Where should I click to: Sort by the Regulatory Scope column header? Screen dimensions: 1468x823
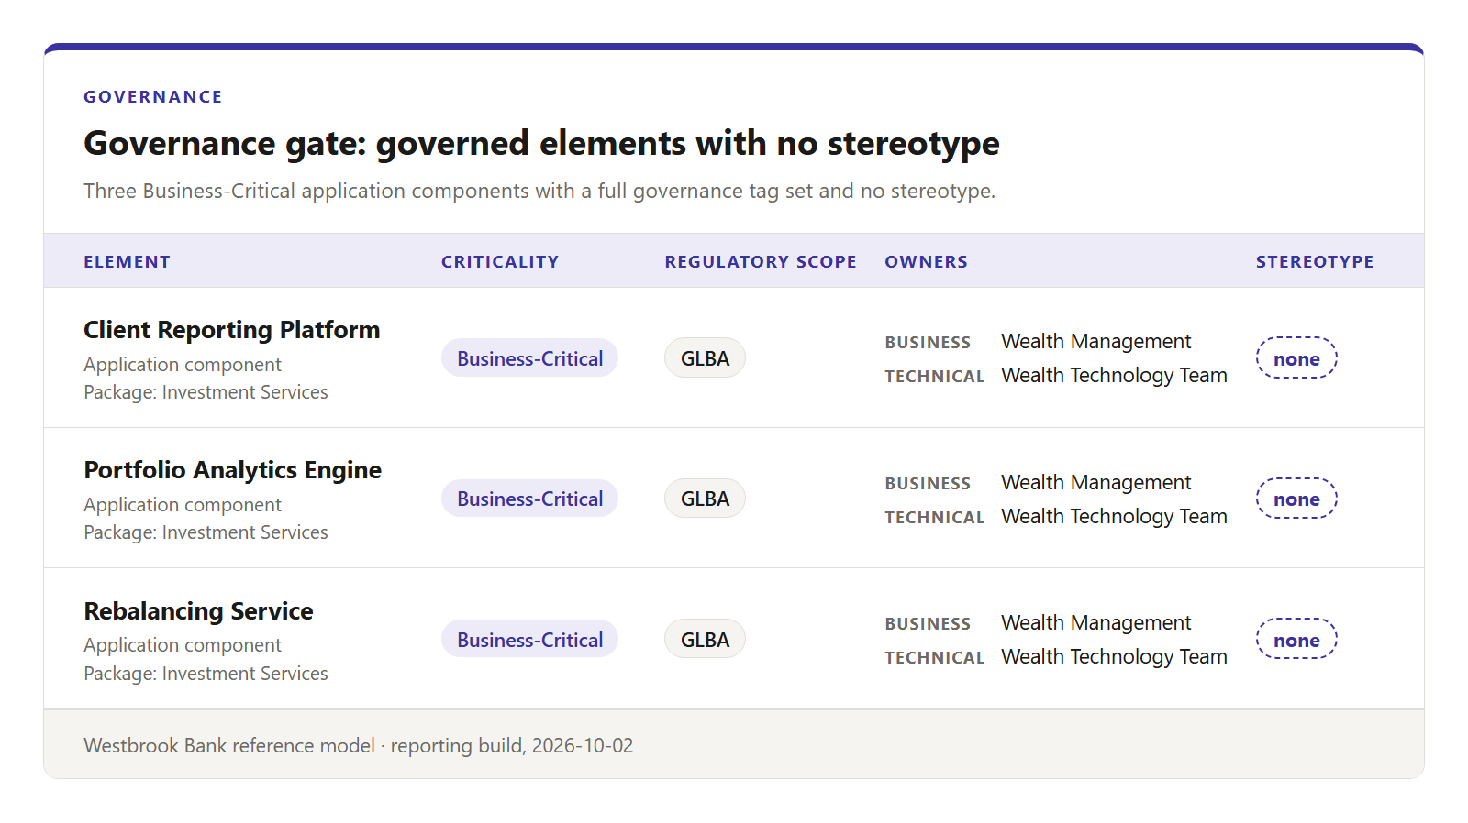(x=761, y=261)
